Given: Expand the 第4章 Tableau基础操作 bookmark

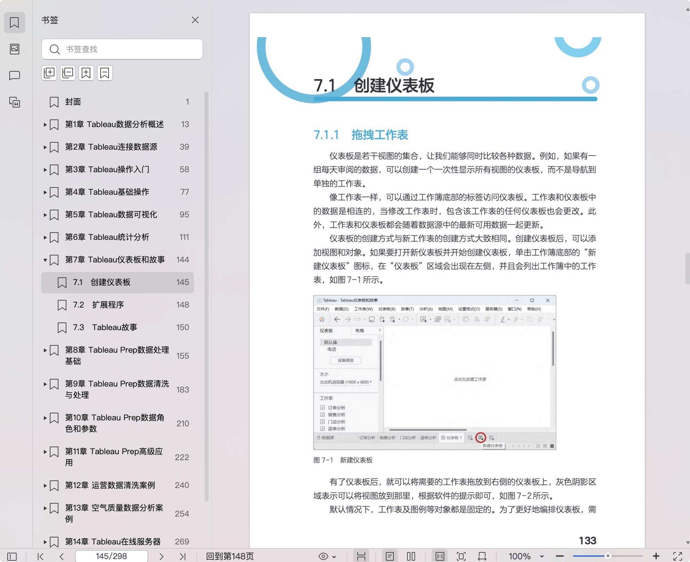Looking at the screenshot, I should pos(45,192).
